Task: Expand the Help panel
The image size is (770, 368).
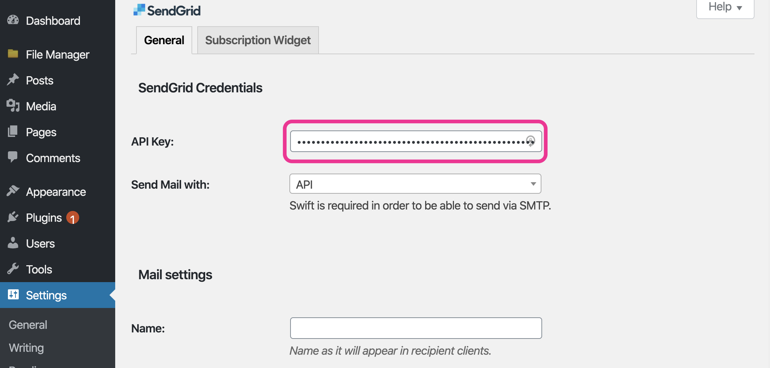Action: pyautogui.click(x=724, y=7)
